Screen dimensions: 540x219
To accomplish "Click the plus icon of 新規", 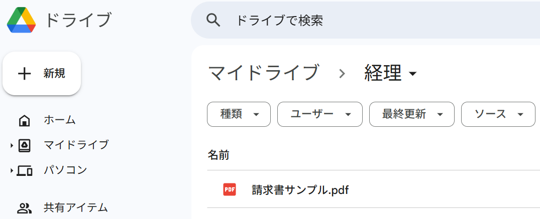I will (x=25, y=74).
